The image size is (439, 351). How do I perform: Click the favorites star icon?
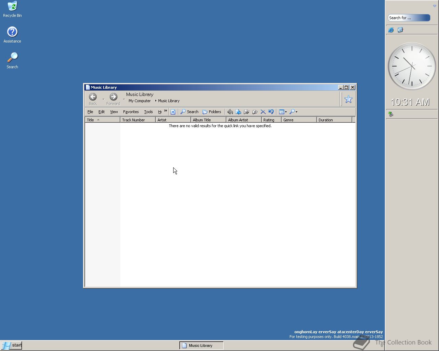pyautogui.click(x=348, y=99)
